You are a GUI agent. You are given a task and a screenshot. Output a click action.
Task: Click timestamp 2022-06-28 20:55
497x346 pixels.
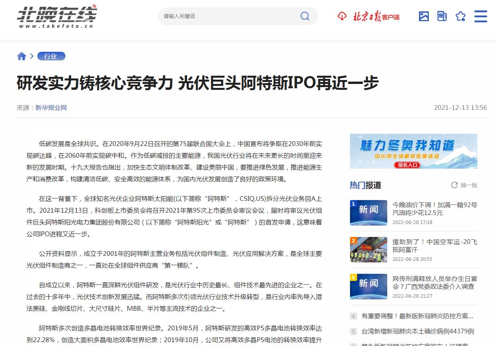[412, 259]
